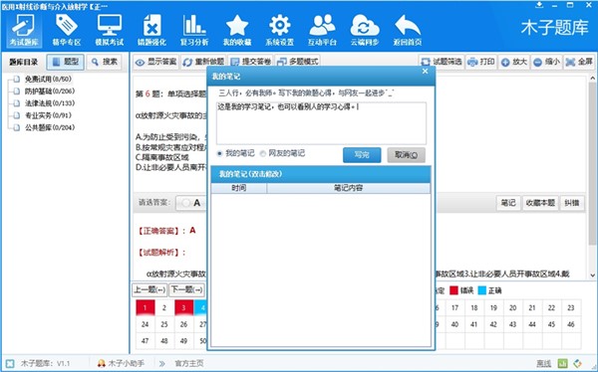Click the 时间 column header
Screen dimensions: 598x372
coord(239,188)
